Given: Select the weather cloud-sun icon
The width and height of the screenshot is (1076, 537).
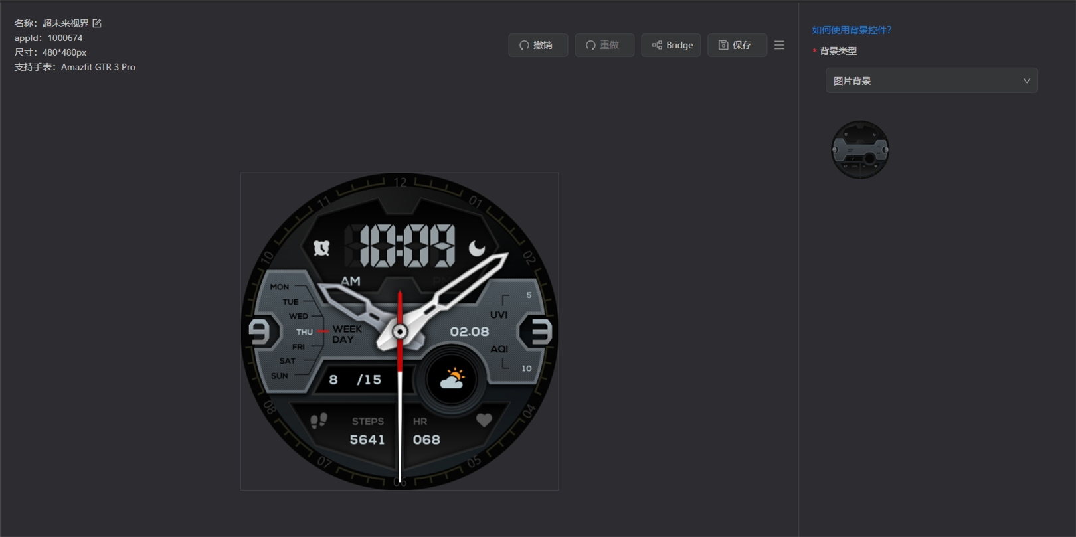Looking at the screenshot, I should [452, 380].
